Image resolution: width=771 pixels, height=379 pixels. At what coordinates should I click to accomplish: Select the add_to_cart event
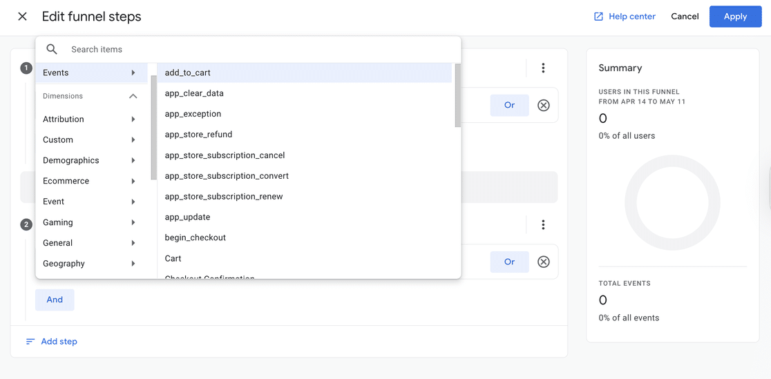click(305, 72)
